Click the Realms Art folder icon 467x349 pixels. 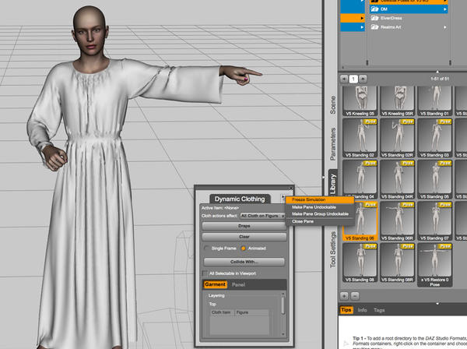pyautogui.click(x=374, y=27)
